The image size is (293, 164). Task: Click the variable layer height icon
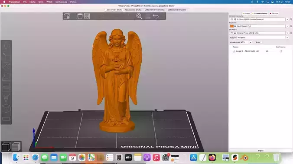pos(148,16)
